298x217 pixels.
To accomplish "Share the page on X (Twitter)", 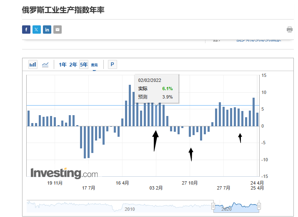I will pyautogui.click(x=37, y=30).
